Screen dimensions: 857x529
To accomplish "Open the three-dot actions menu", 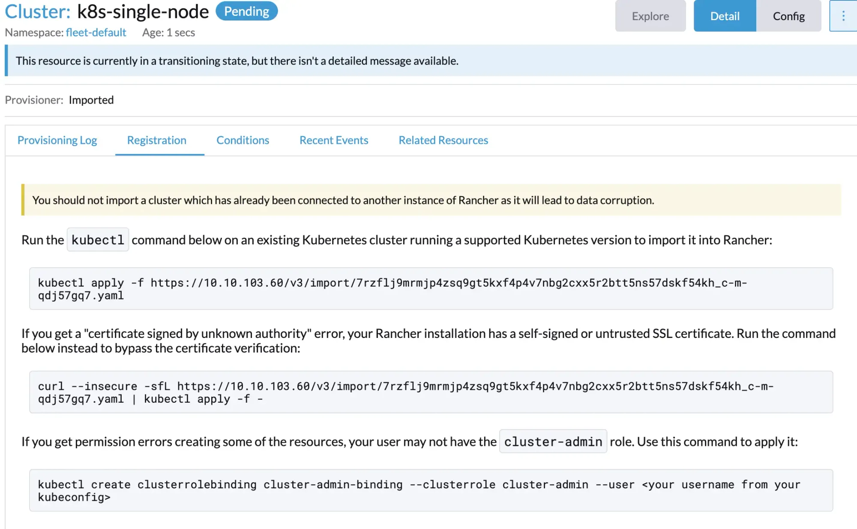I will pos(843,16).
